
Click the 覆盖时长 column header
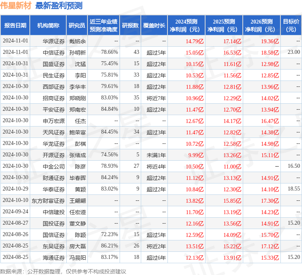point(154,25)
